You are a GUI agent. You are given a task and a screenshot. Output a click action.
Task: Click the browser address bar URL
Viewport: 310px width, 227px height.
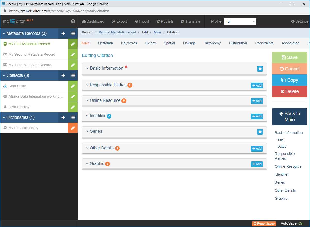coord(59,11)
